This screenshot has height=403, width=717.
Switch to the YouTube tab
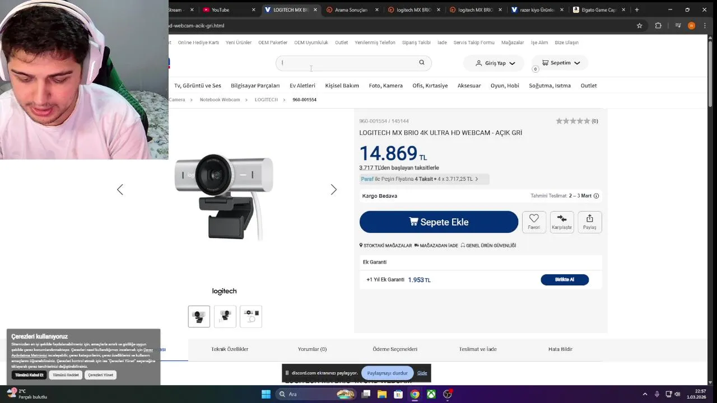[230, 10]
